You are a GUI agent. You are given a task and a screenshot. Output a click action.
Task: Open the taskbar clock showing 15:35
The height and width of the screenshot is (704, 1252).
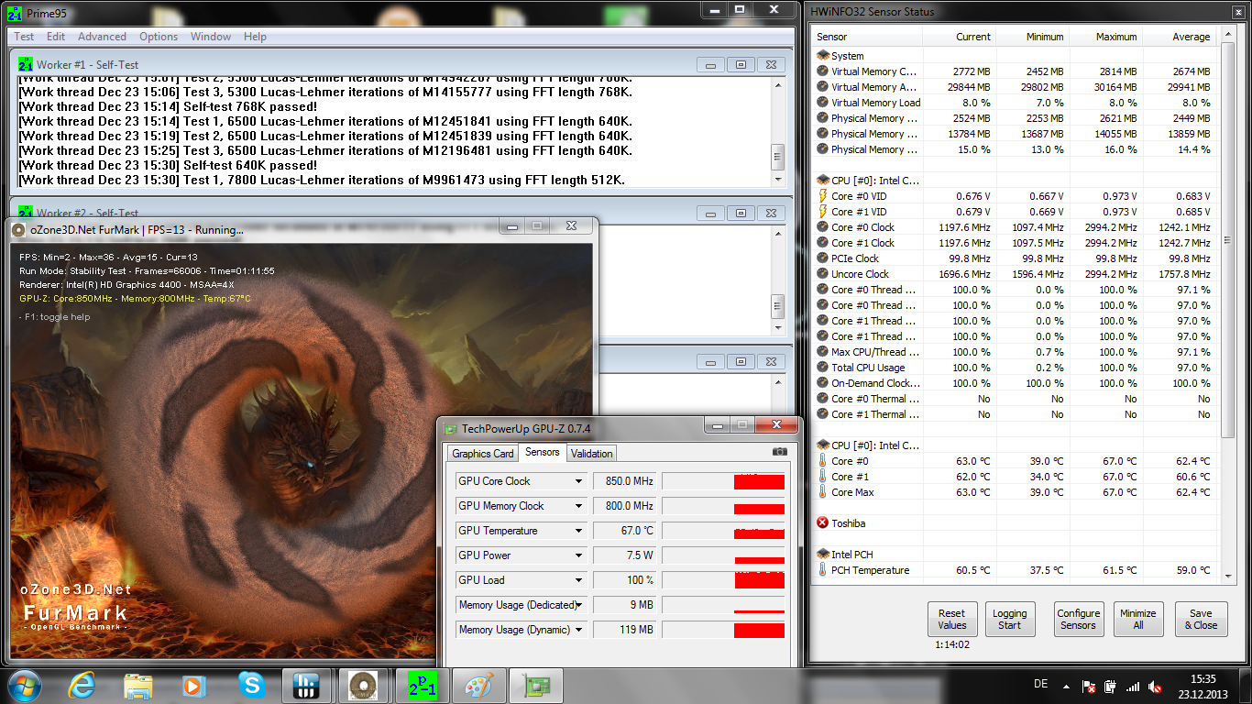tap(1203, 687)
